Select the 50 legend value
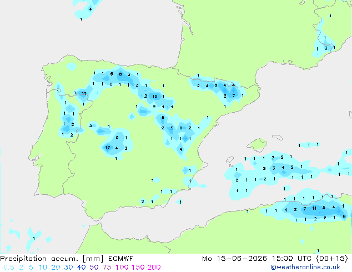 94,268
